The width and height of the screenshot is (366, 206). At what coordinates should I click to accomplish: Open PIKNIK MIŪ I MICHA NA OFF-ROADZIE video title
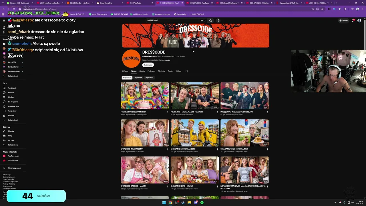point(187,112)
